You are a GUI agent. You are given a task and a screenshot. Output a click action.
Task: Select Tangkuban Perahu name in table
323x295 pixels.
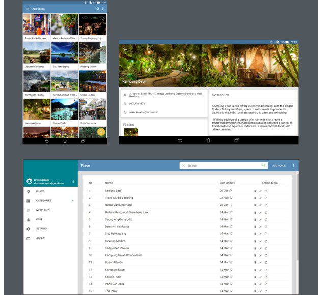[x=117, y=248]
